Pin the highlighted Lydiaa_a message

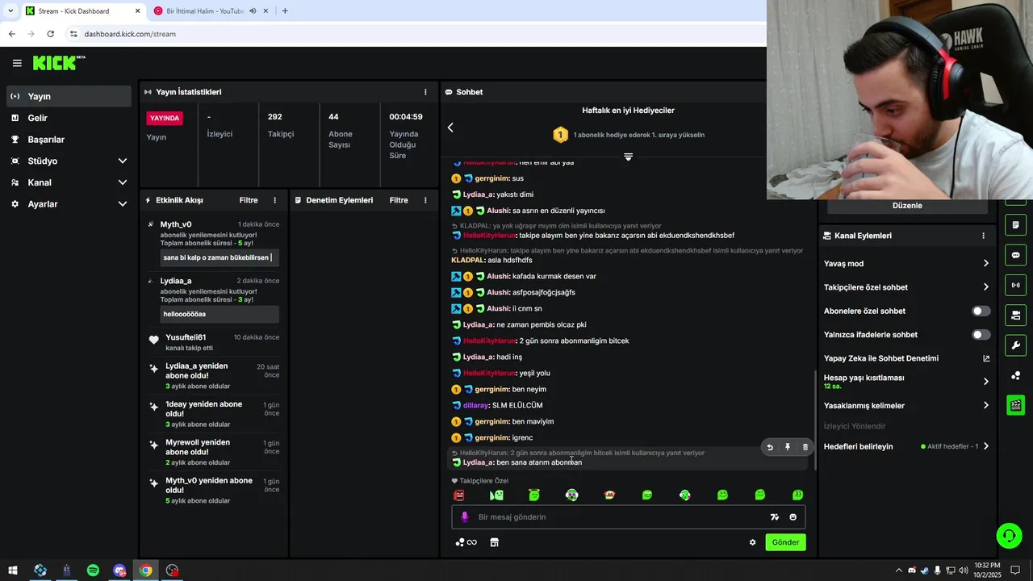click(x=788, y=447)
